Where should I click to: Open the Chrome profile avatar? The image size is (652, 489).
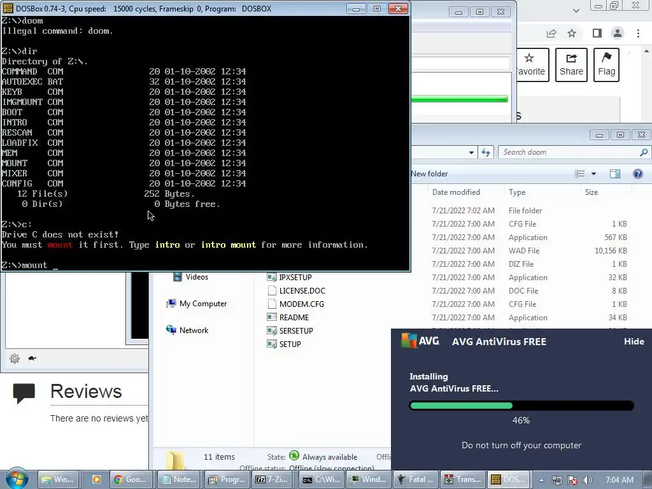click(x=618, y=33)
